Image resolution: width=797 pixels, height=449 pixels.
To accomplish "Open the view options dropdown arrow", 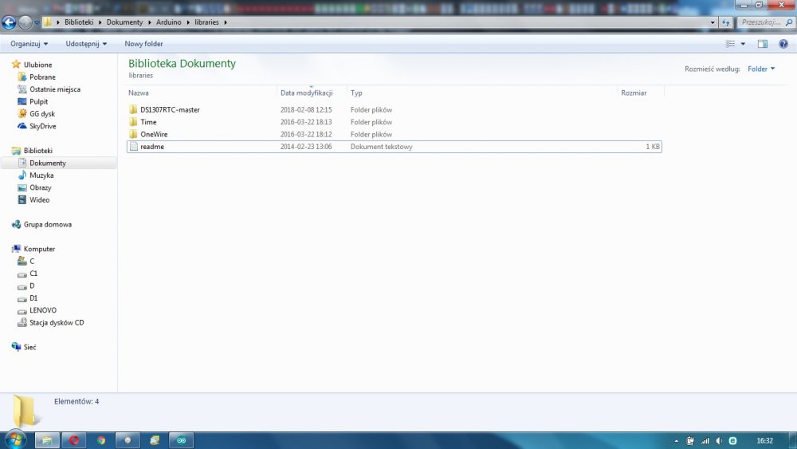I will coord(744,44).
